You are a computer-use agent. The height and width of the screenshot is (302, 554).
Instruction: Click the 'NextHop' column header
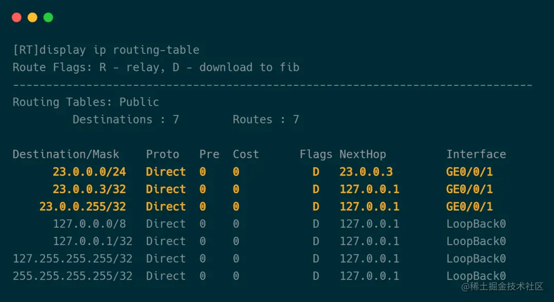[x=363, y=154]
